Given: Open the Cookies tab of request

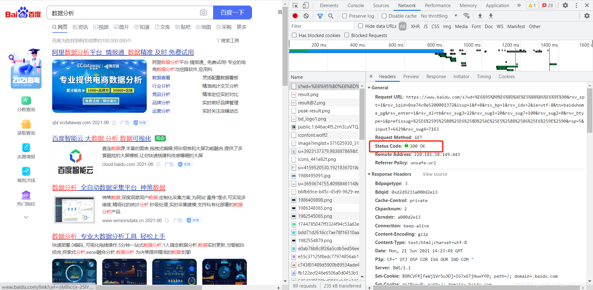Looking at the screenshot, I should tap(507, 76).
